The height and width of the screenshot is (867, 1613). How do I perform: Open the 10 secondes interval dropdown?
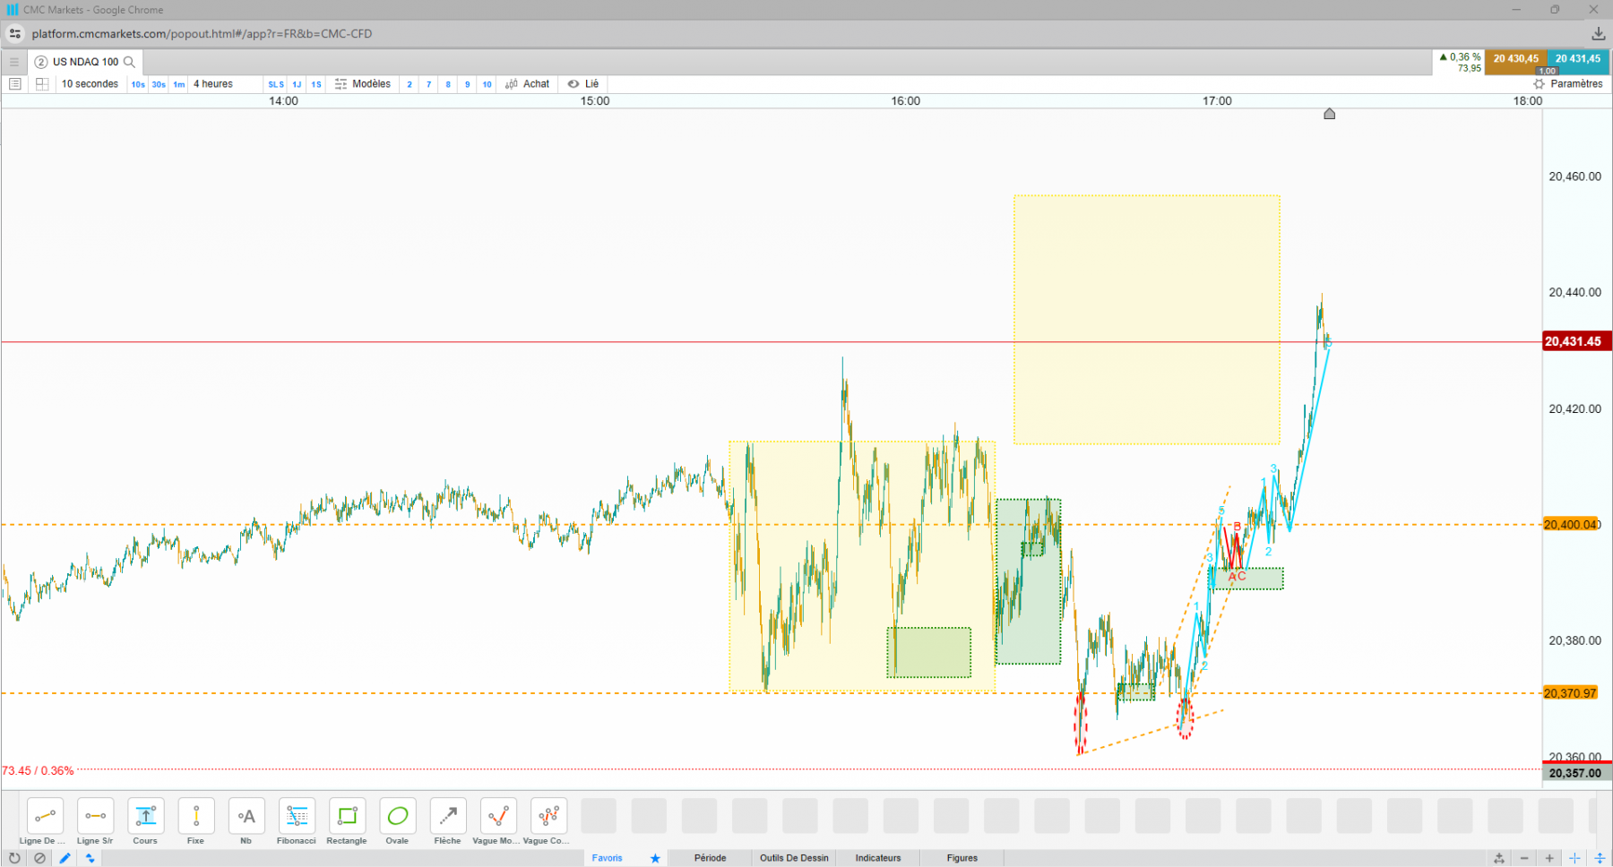[x=90, y=84]
